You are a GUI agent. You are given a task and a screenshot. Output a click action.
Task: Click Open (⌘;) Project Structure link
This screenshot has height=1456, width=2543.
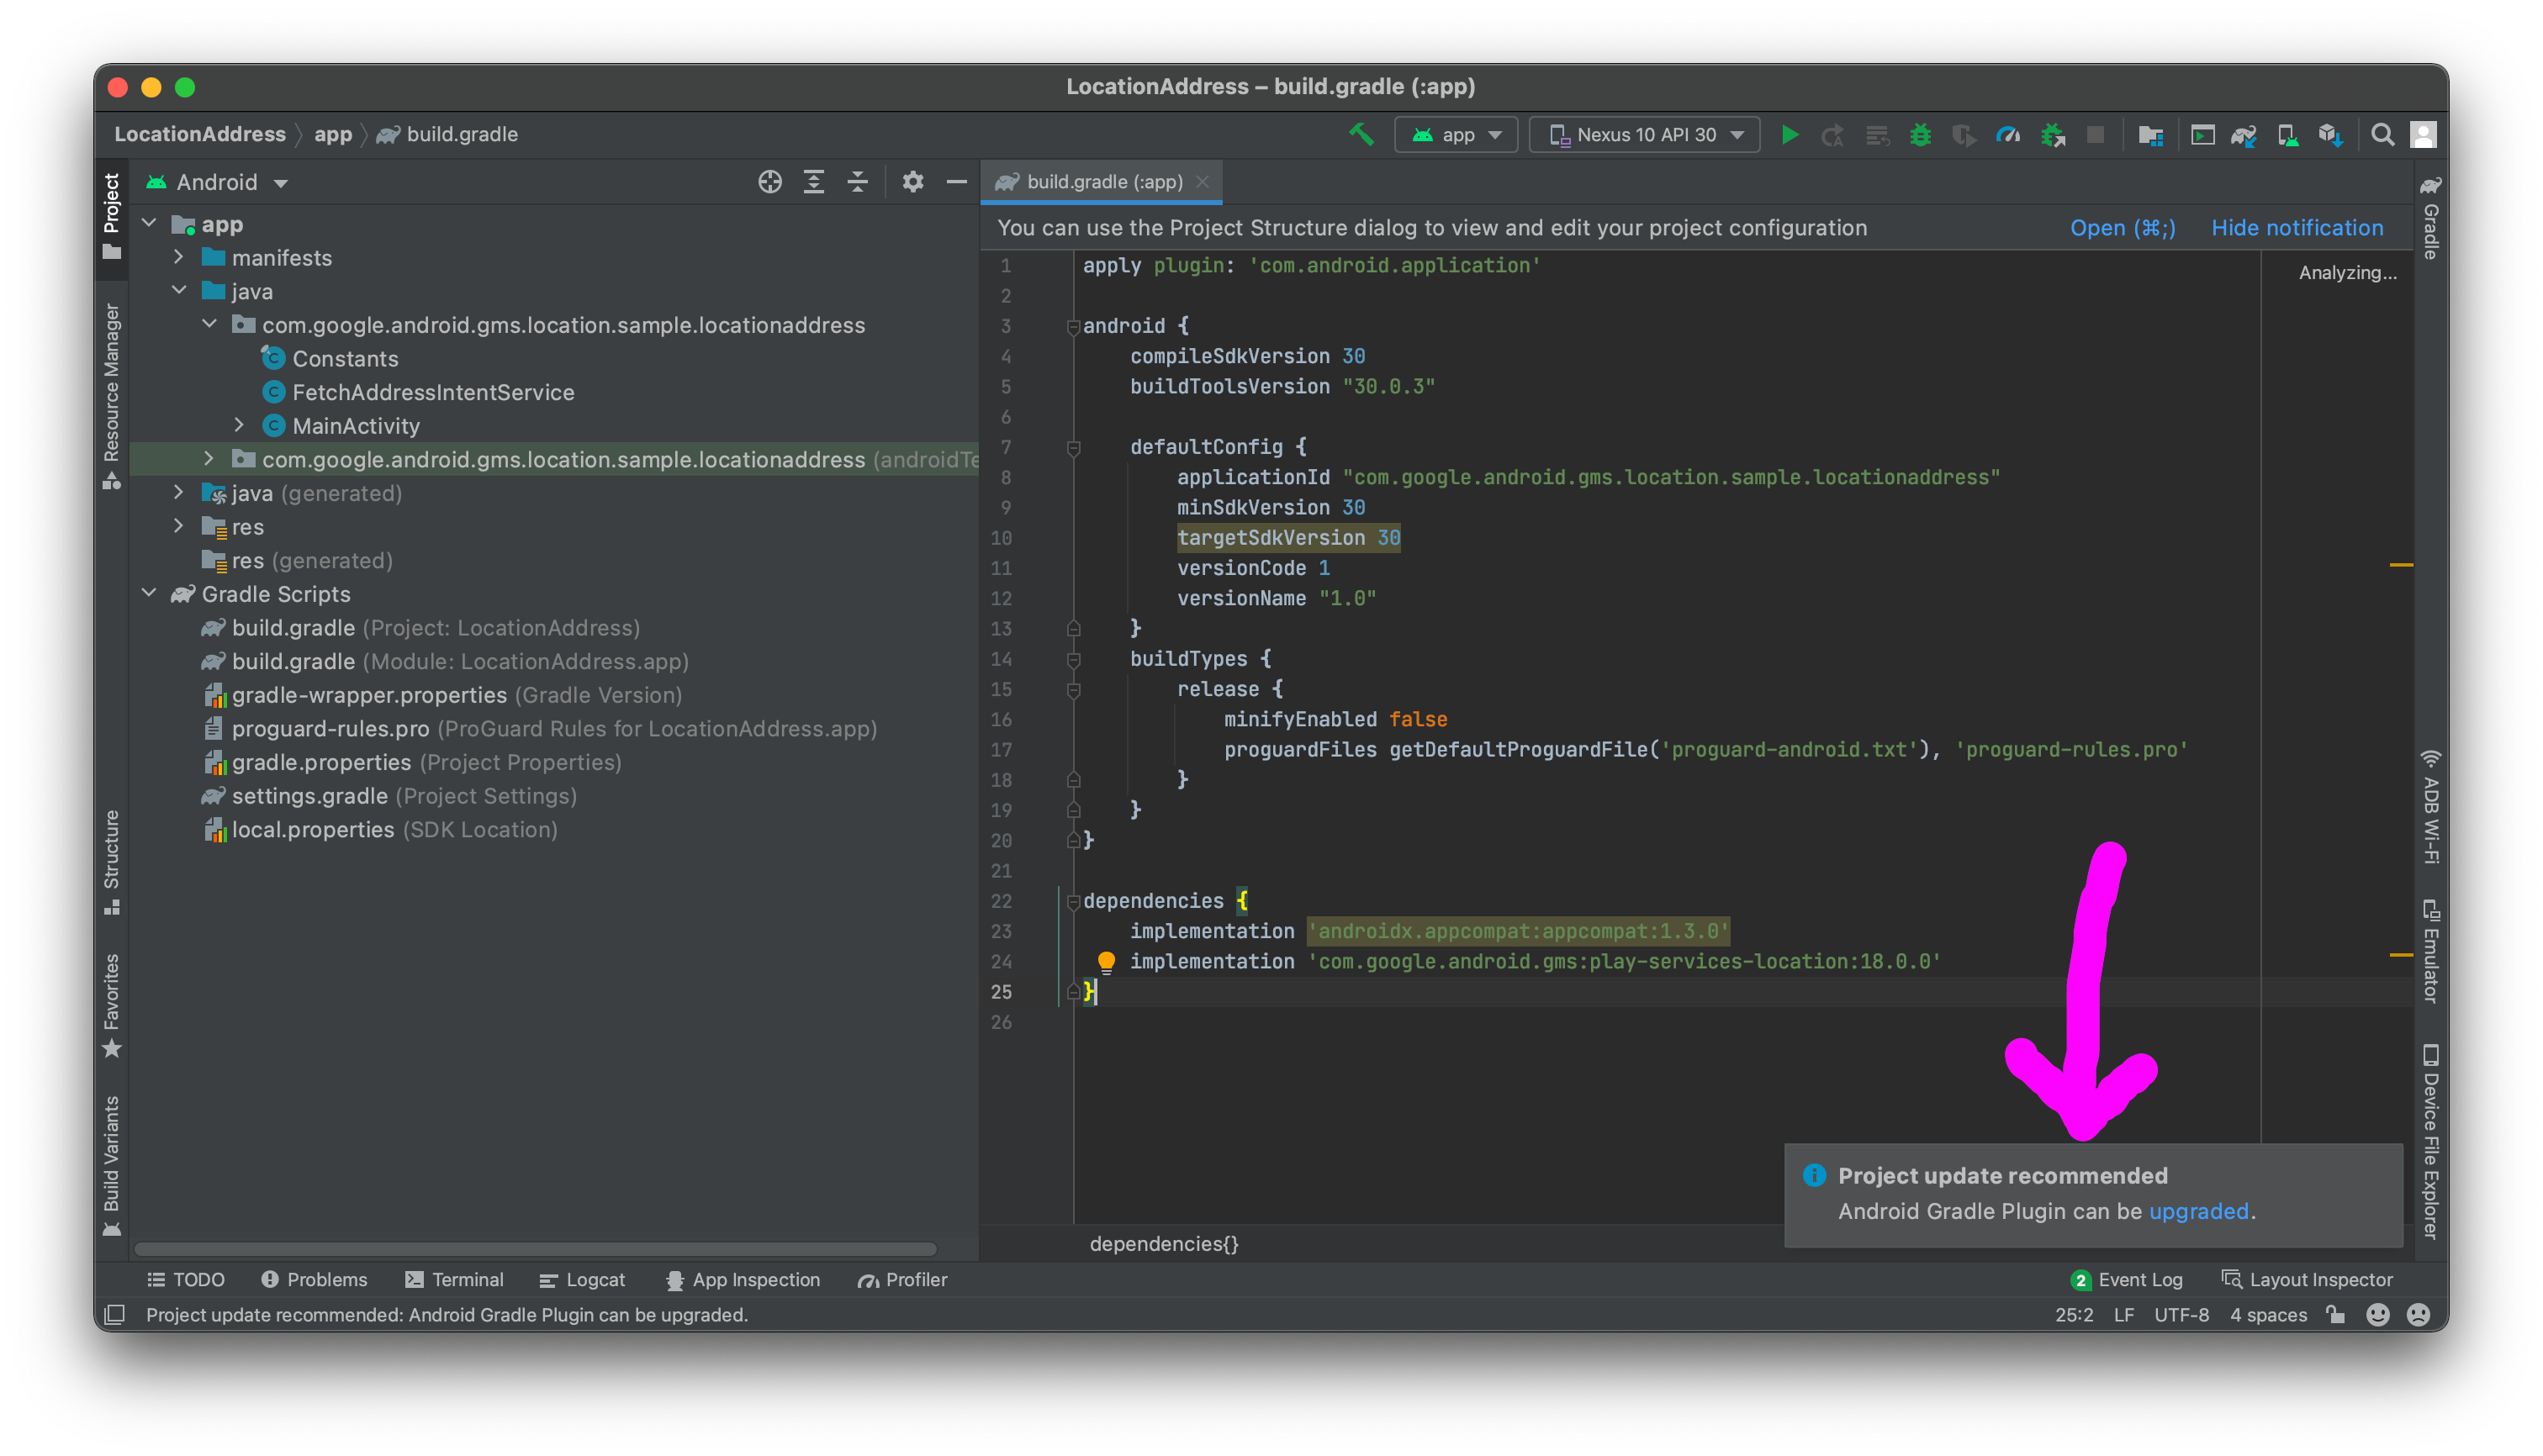pyautogui.click(x=2123, y=228)
